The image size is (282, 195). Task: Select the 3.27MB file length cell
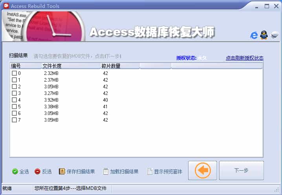click(51, 93)
